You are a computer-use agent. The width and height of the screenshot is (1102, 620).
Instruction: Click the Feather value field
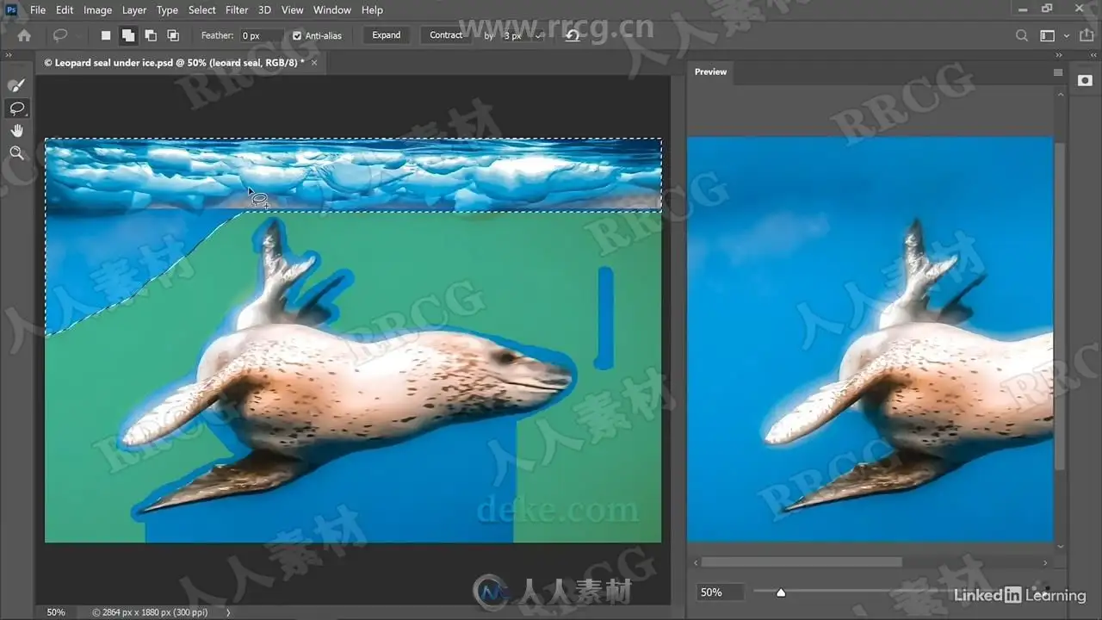coord(262,35)
